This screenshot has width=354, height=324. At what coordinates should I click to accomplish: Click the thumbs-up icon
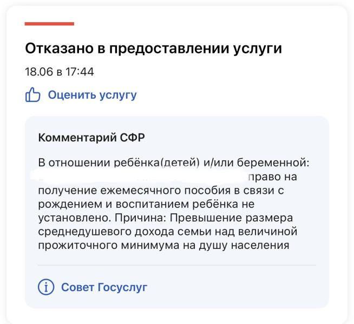pyautogui.click(x=32, y=95)
